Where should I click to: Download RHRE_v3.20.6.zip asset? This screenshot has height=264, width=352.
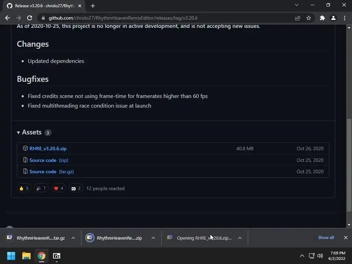[48, 148]
